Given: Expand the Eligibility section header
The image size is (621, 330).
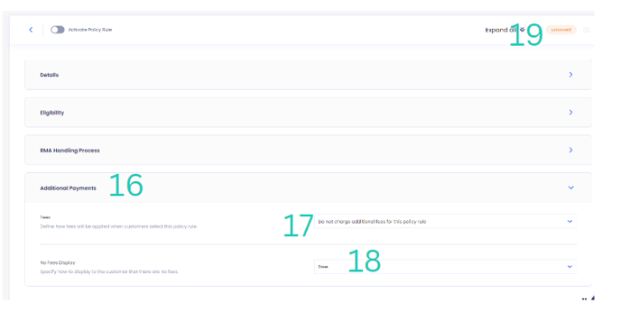Looking at the screenshot, I should tap(308, 113).
